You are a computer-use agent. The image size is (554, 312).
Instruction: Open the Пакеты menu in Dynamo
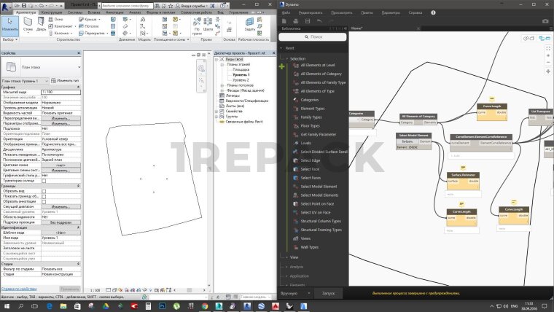point(367,12)
